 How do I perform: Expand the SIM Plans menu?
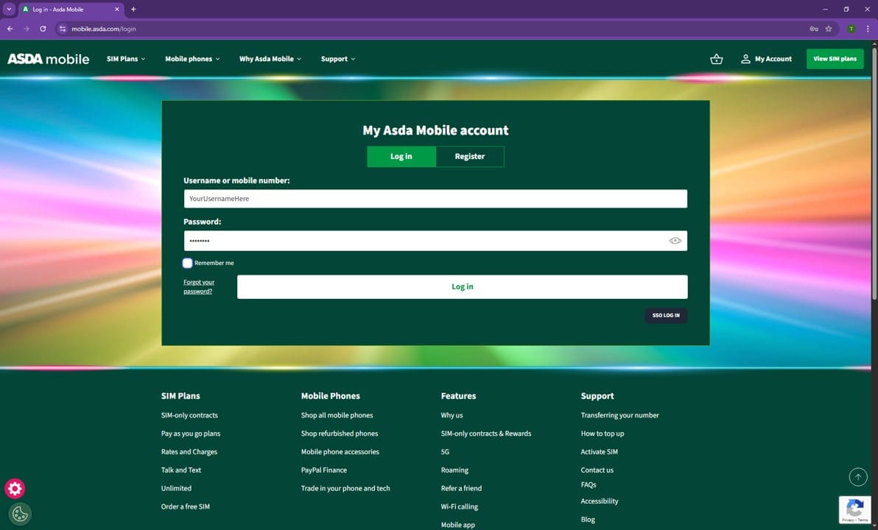[126, 59]
